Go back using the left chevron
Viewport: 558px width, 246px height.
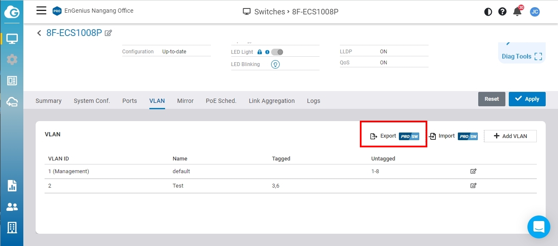[x=39, y=33]
